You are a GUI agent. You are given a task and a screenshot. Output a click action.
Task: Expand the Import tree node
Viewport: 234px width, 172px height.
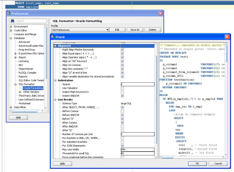[x=15, y=57]
